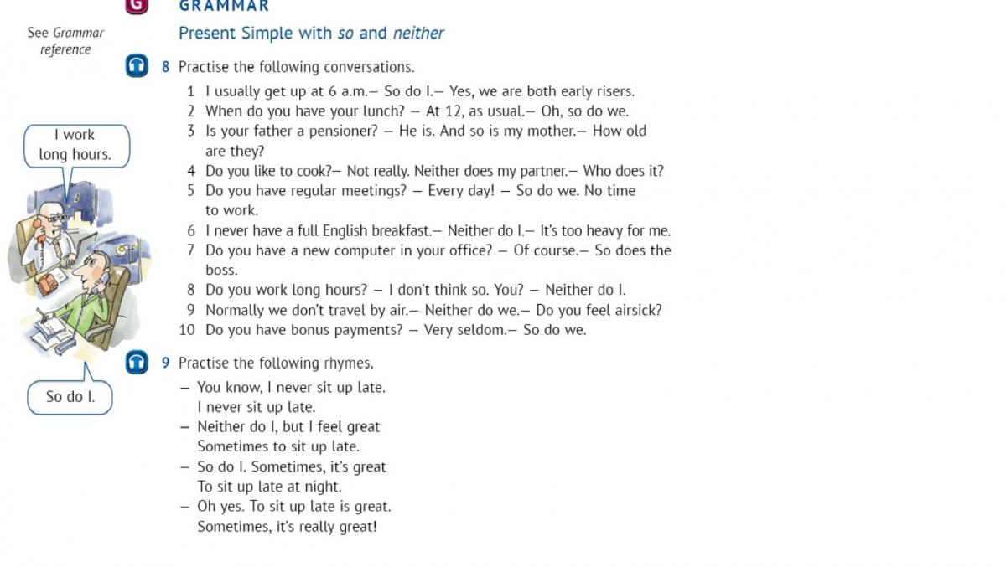Select the 'I work long hours.' speech bubble
The image size is (1006, 567).
pyautogui.click(x=75, y=145)
